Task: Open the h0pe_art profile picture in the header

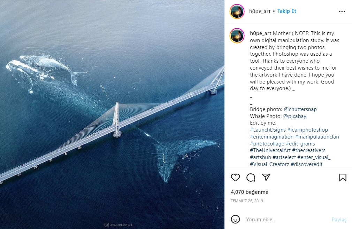Action: coord(237,11)
